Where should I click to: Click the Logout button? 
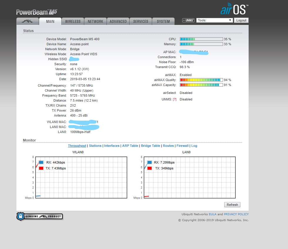click(241, 20)
